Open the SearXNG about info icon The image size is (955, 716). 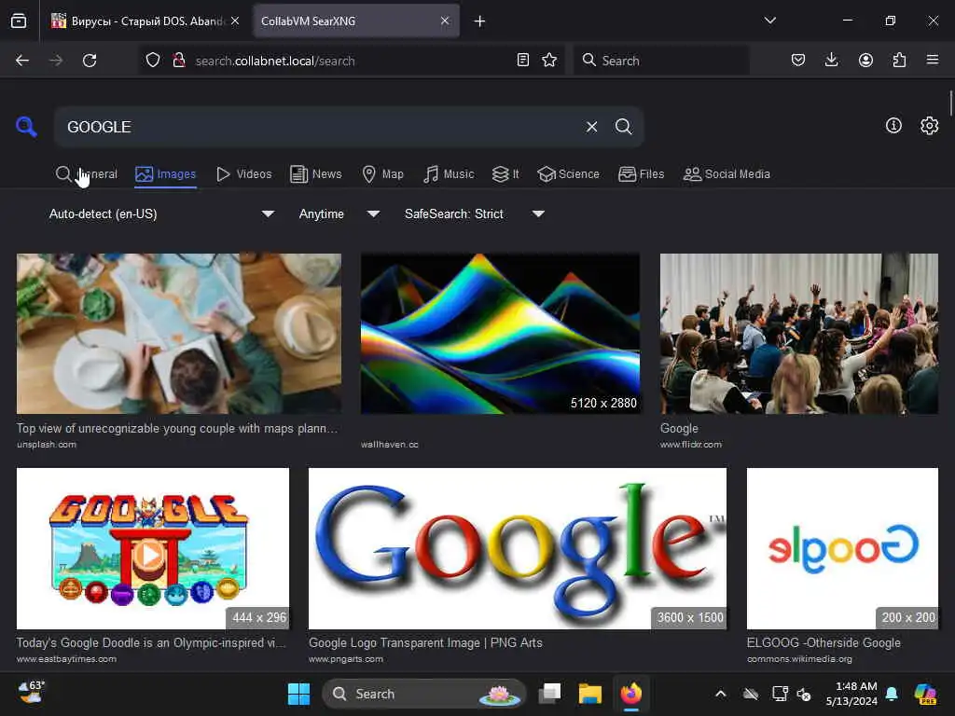pyautogui.click(x=893, y=126)
